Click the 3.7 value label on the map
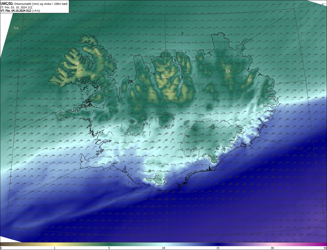 click(61, 117)
